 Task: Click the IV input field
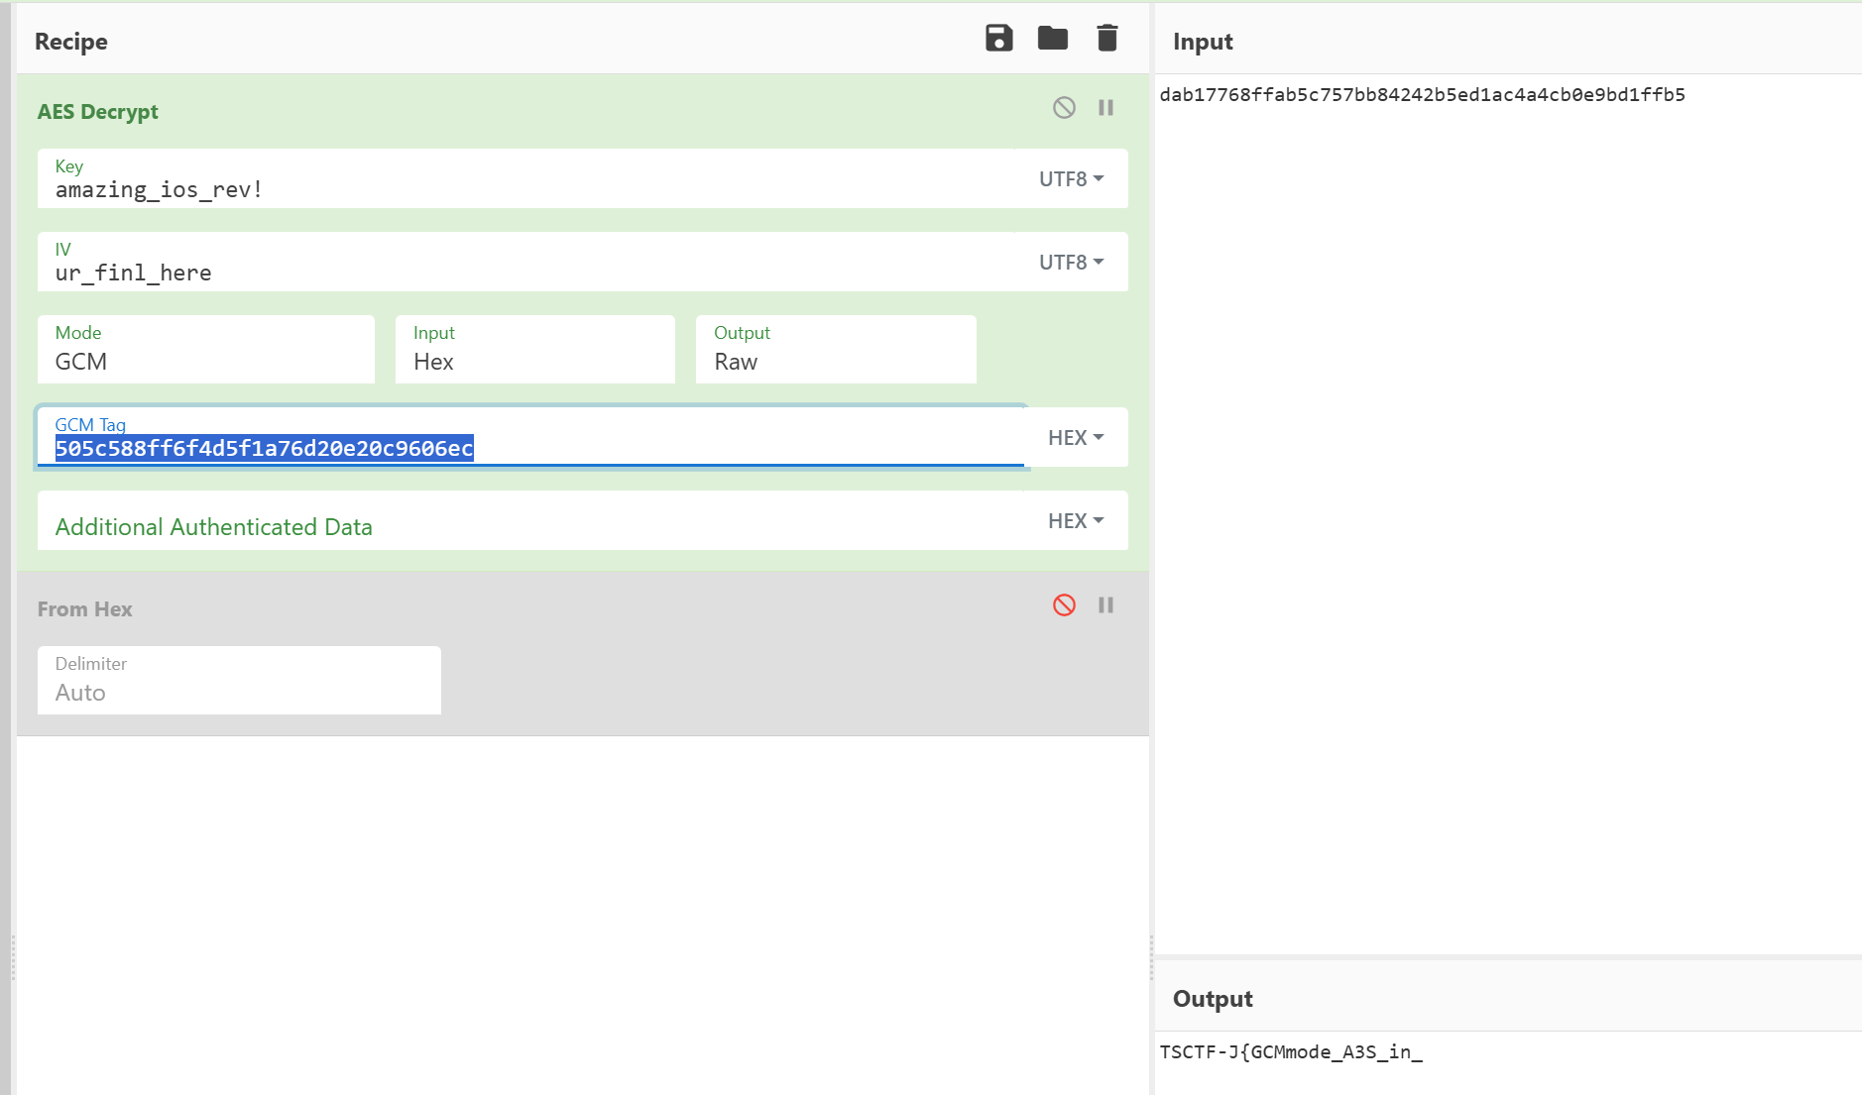pyautogui.click(x=525, y=273)
